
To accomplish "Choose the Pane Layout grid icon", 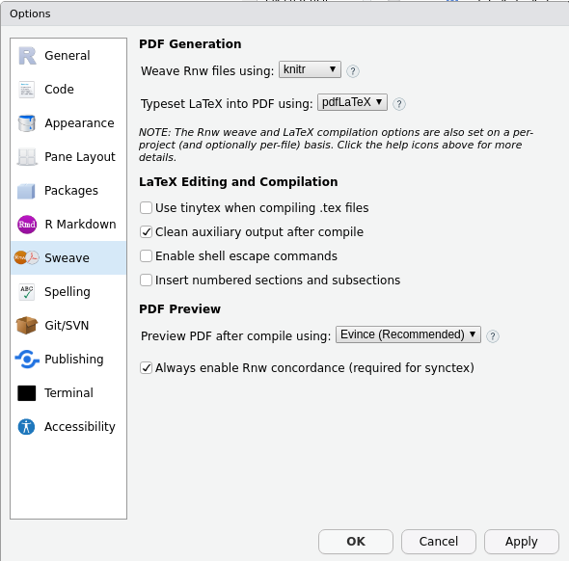I will 27,157.
